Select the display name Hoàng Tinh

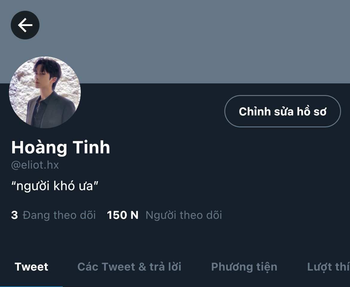click(61, 147)
